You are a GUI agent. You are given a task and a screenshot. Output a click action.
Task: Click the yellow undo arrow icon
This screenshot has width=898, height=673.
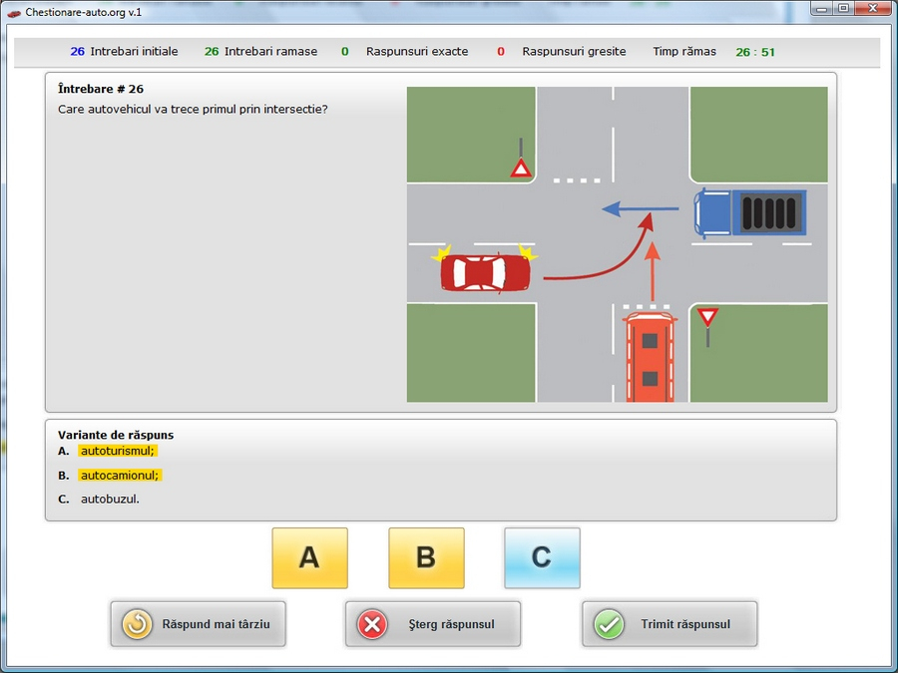137,624
